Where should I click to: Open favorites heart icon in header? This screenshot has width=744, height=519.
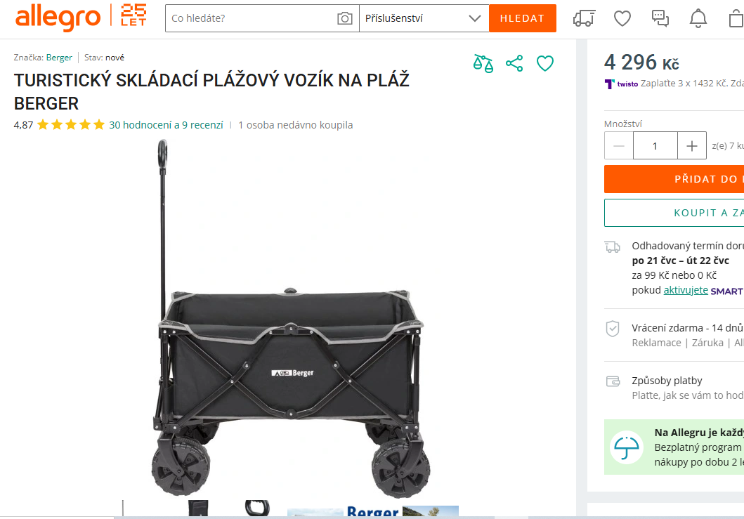tap(622, 18)
